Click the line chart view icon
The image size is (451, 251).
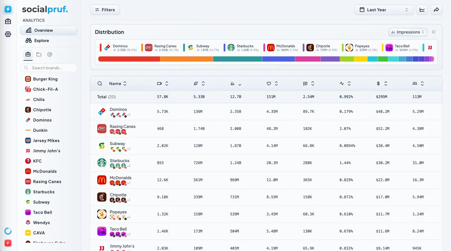click(x=422, y=10)
